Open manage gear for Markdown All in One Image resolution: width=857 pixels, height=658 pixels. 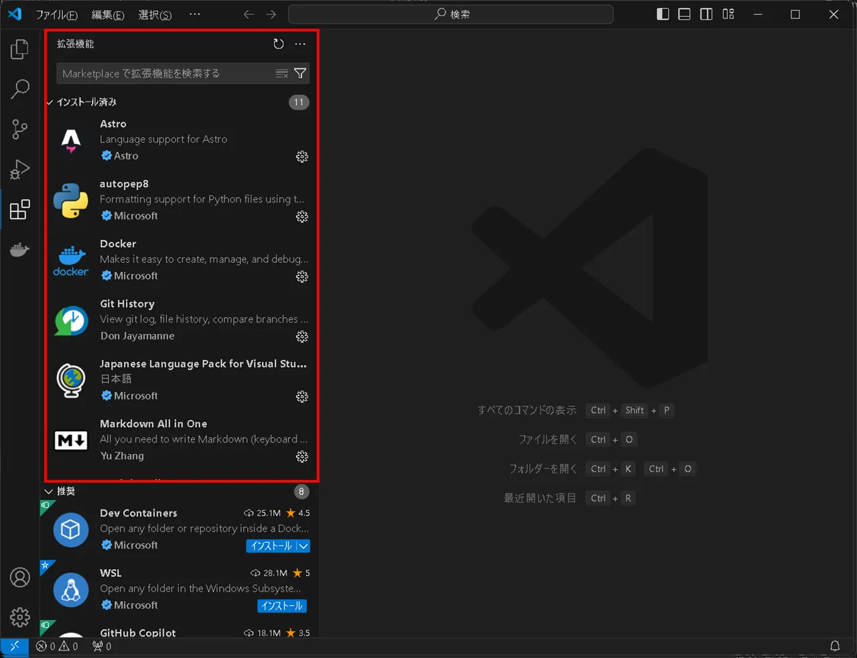pos(302,457)
